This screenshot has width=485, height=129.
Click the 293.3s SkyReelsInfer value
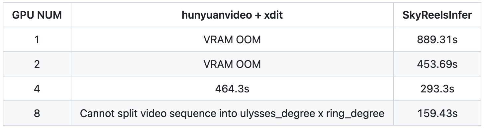click(437, 89)
